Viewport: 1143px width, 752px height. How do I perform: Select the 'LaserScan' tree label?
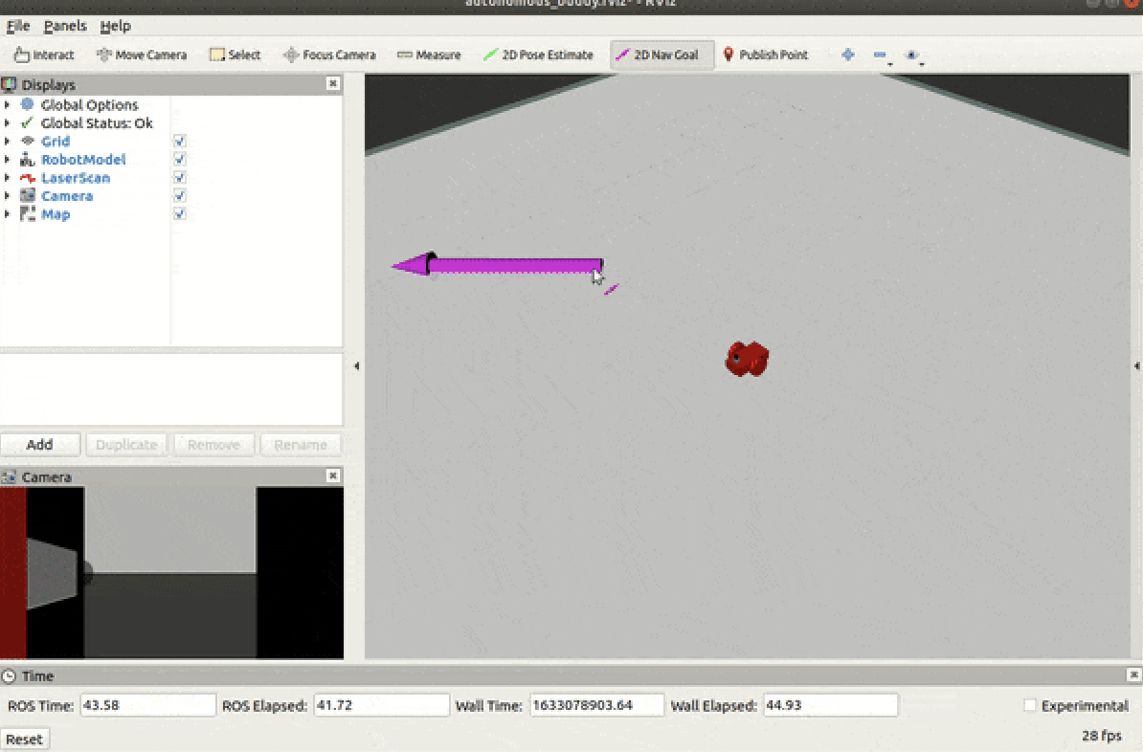click(x=75, y=178)
